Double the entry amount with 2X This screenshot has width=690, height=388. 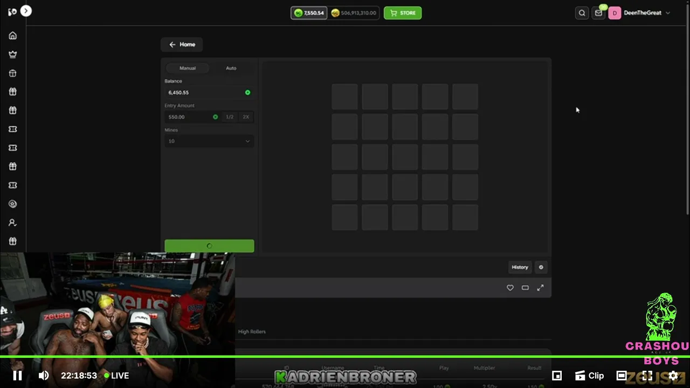point(246,117)
